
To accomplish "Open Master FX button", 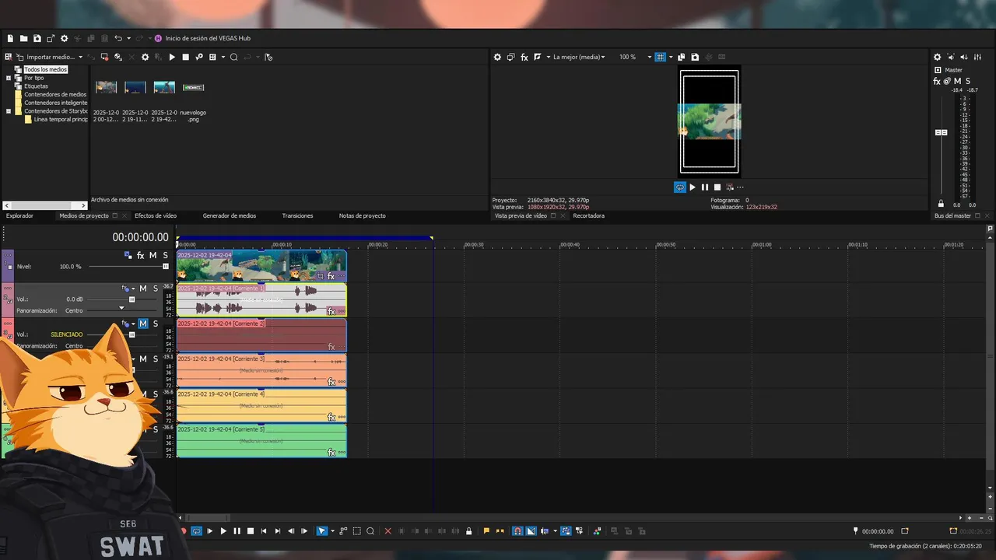I will click(x=937, y=81).
